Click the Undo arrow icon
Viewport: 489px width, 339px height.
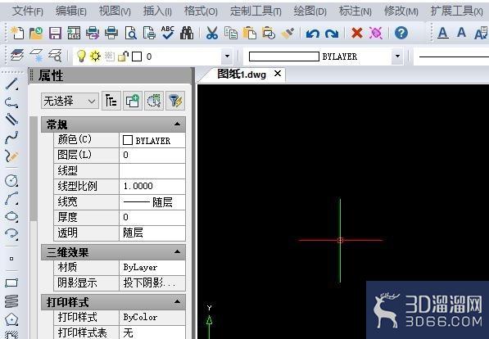(313, 33)
